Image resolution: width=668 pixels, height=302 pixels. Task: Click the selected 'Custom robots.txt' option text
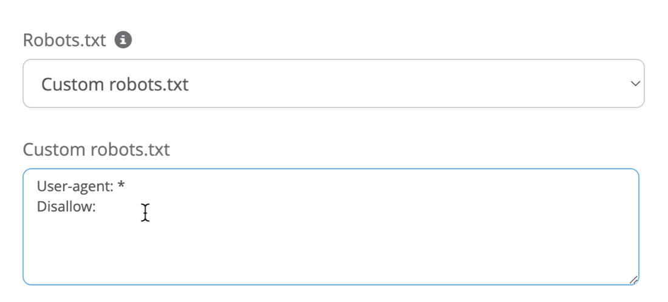pos(115,84)
